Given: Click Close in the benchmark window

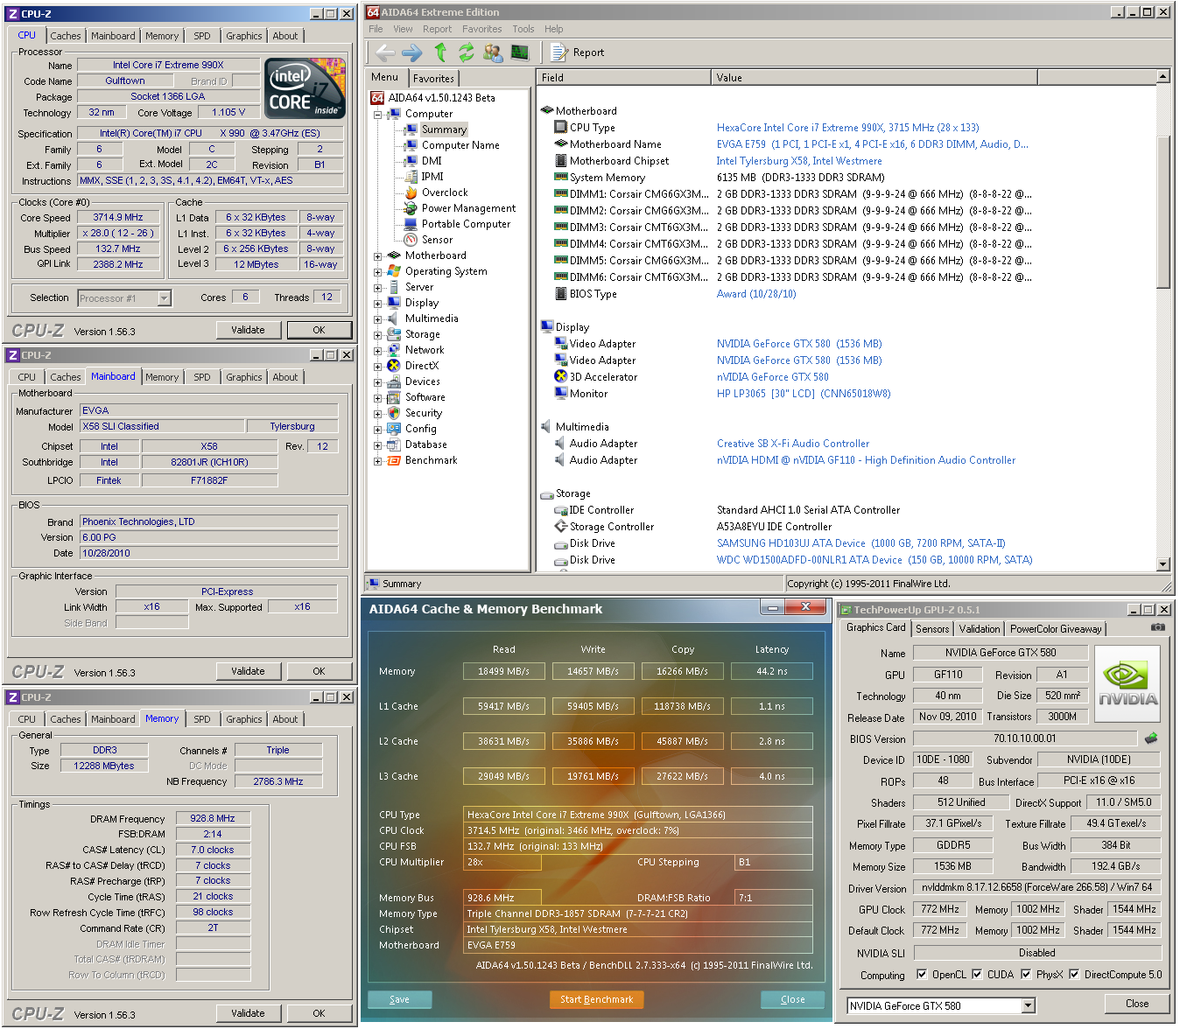Looking at the screenshot, I should [x=793, y=999].
